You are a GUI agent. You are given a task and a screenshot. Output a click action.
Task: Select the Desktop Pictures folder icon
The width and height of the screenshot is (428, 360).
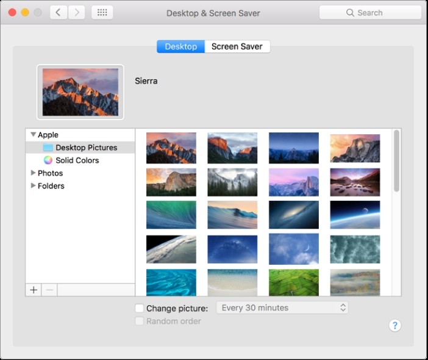tap(48, 148)
